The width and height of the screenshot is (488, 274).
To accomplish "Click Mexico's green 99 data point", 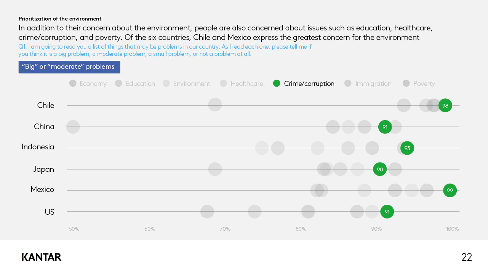I will [450, 190].
